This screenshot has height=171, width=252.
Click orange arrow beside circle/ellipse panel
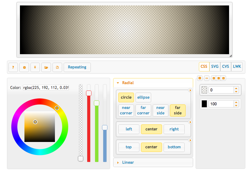[x=190, y=90]
